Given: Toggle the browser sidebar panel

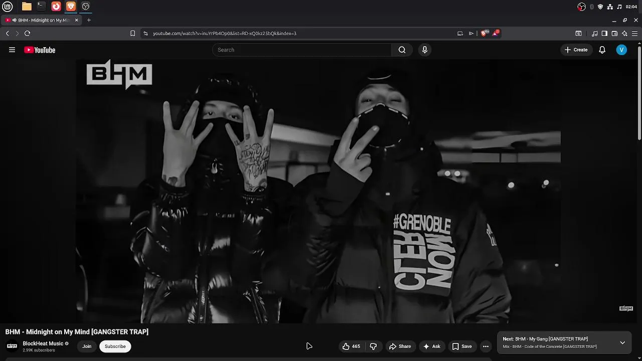Looking at the screenshot, I should tap(604, 34).
